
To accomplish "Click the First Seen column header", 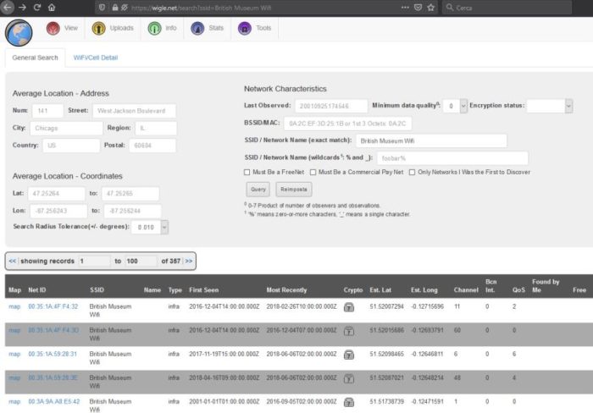I will pos(204,290).
